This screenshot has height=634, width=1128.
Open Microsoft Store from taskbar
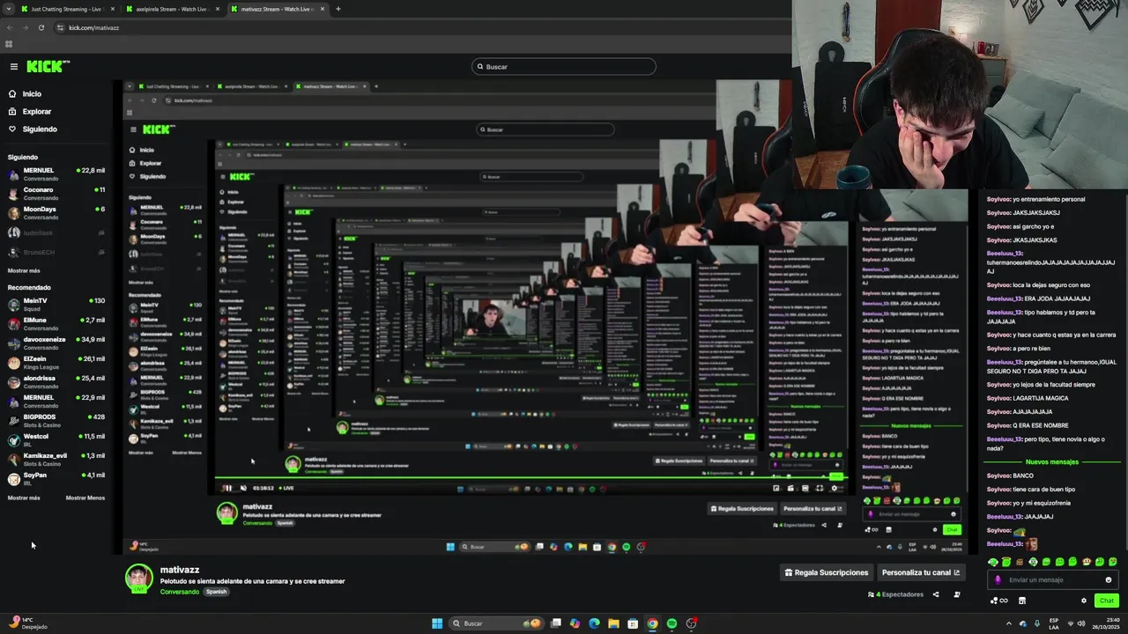point(633,623)
